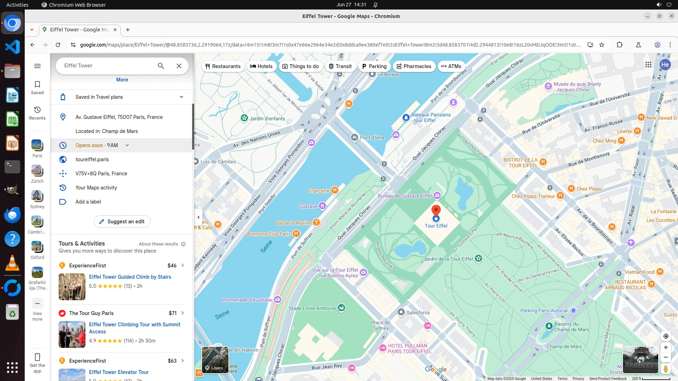678x381 pixels.
Task: Bookmark this tab with star icon
Action: click(x=602, y=45)
